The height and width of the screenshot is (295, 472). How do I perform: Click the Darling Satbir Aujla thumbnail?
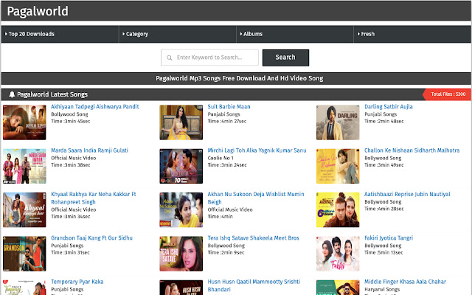tap(338, 122)
